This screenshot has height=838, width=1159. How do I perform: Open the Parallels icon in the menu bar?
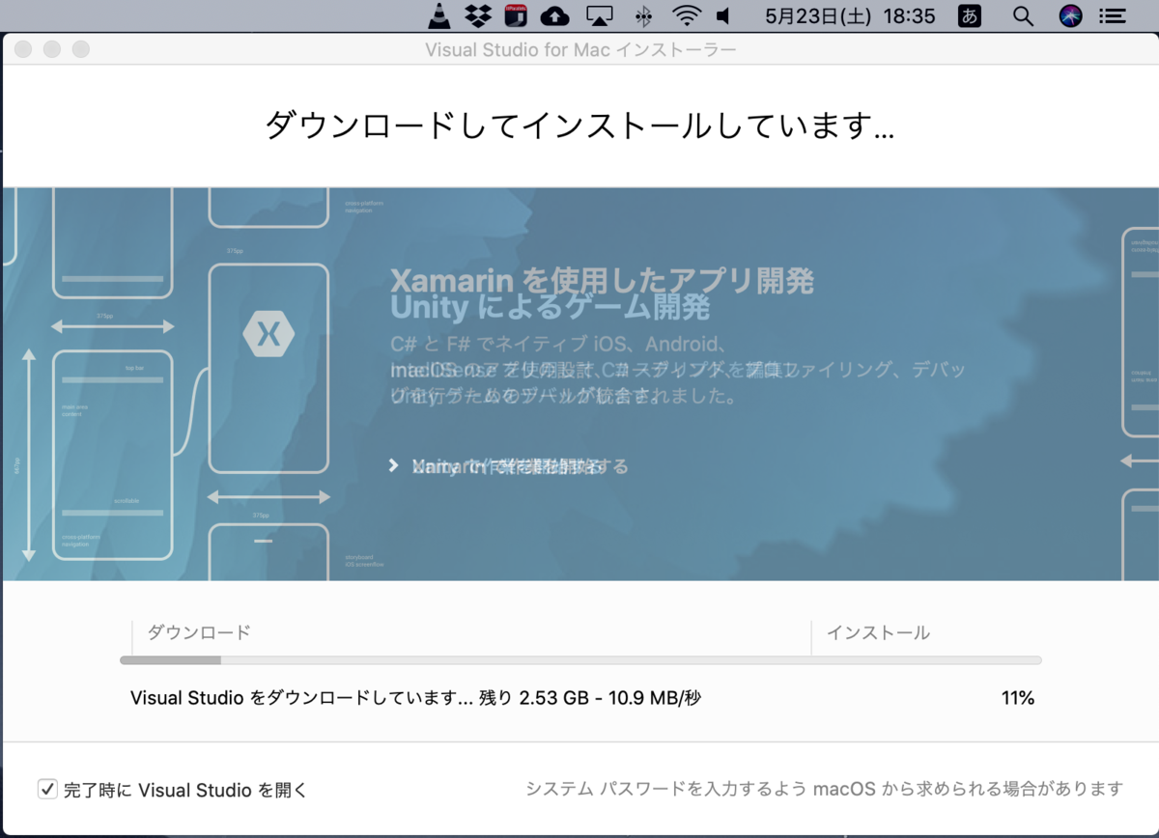515,15
